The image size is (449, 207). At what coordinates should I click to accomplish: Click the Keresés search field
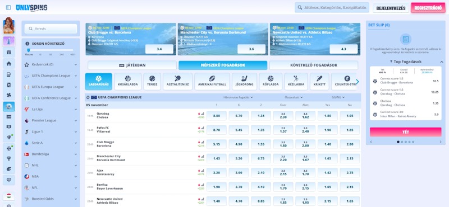pos(51,29)
